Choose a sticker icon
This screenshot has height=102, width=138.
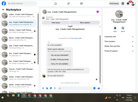(51, 88)
